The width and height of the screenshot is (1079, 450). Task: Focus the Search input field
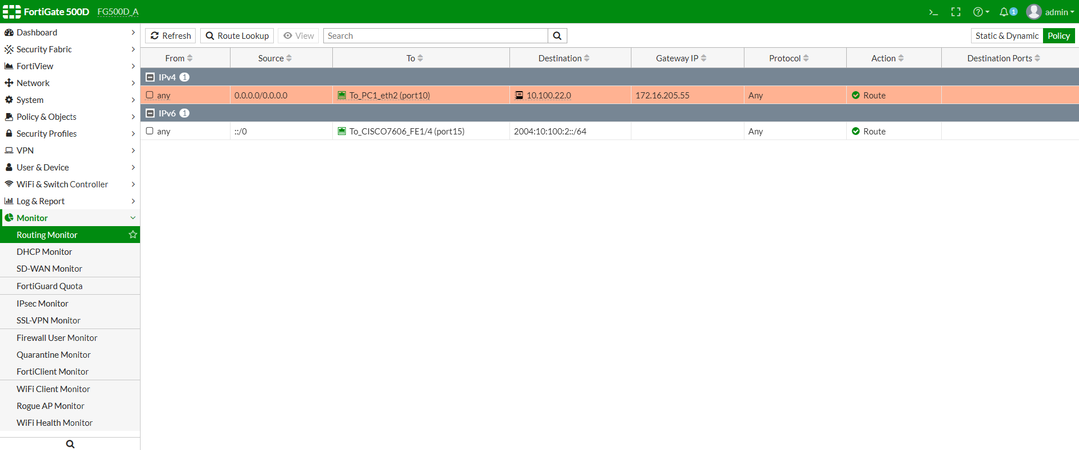436,36
